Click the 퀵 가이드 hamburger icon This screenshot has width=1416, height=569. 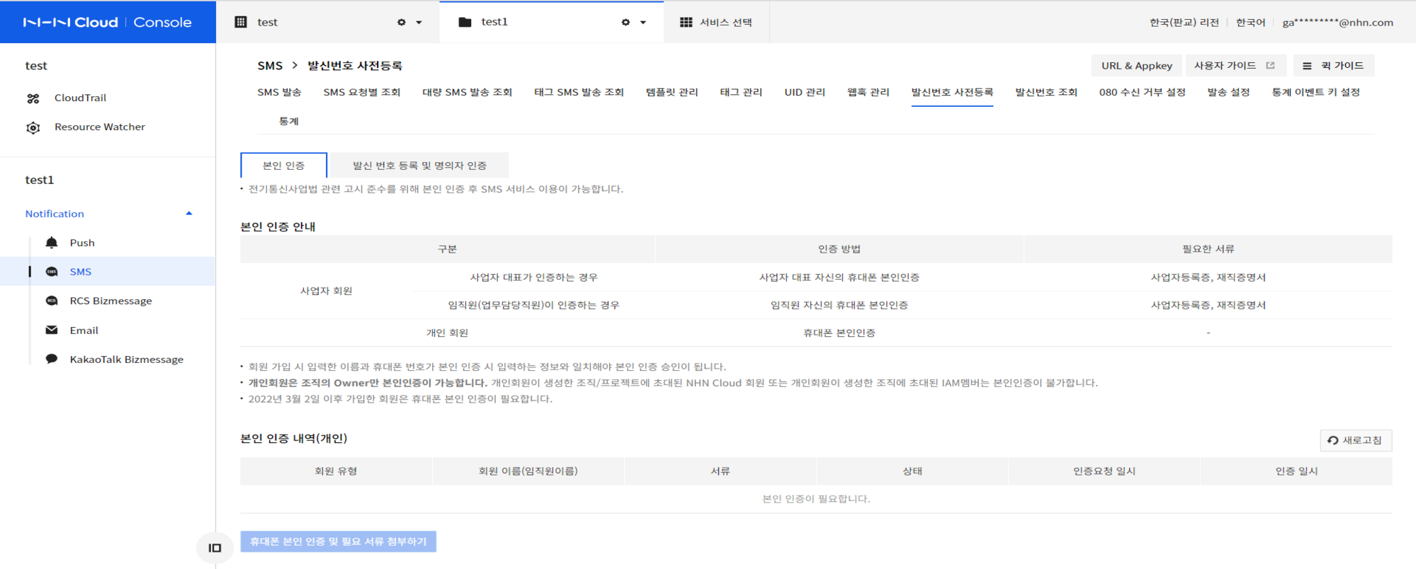[1307, 66]
